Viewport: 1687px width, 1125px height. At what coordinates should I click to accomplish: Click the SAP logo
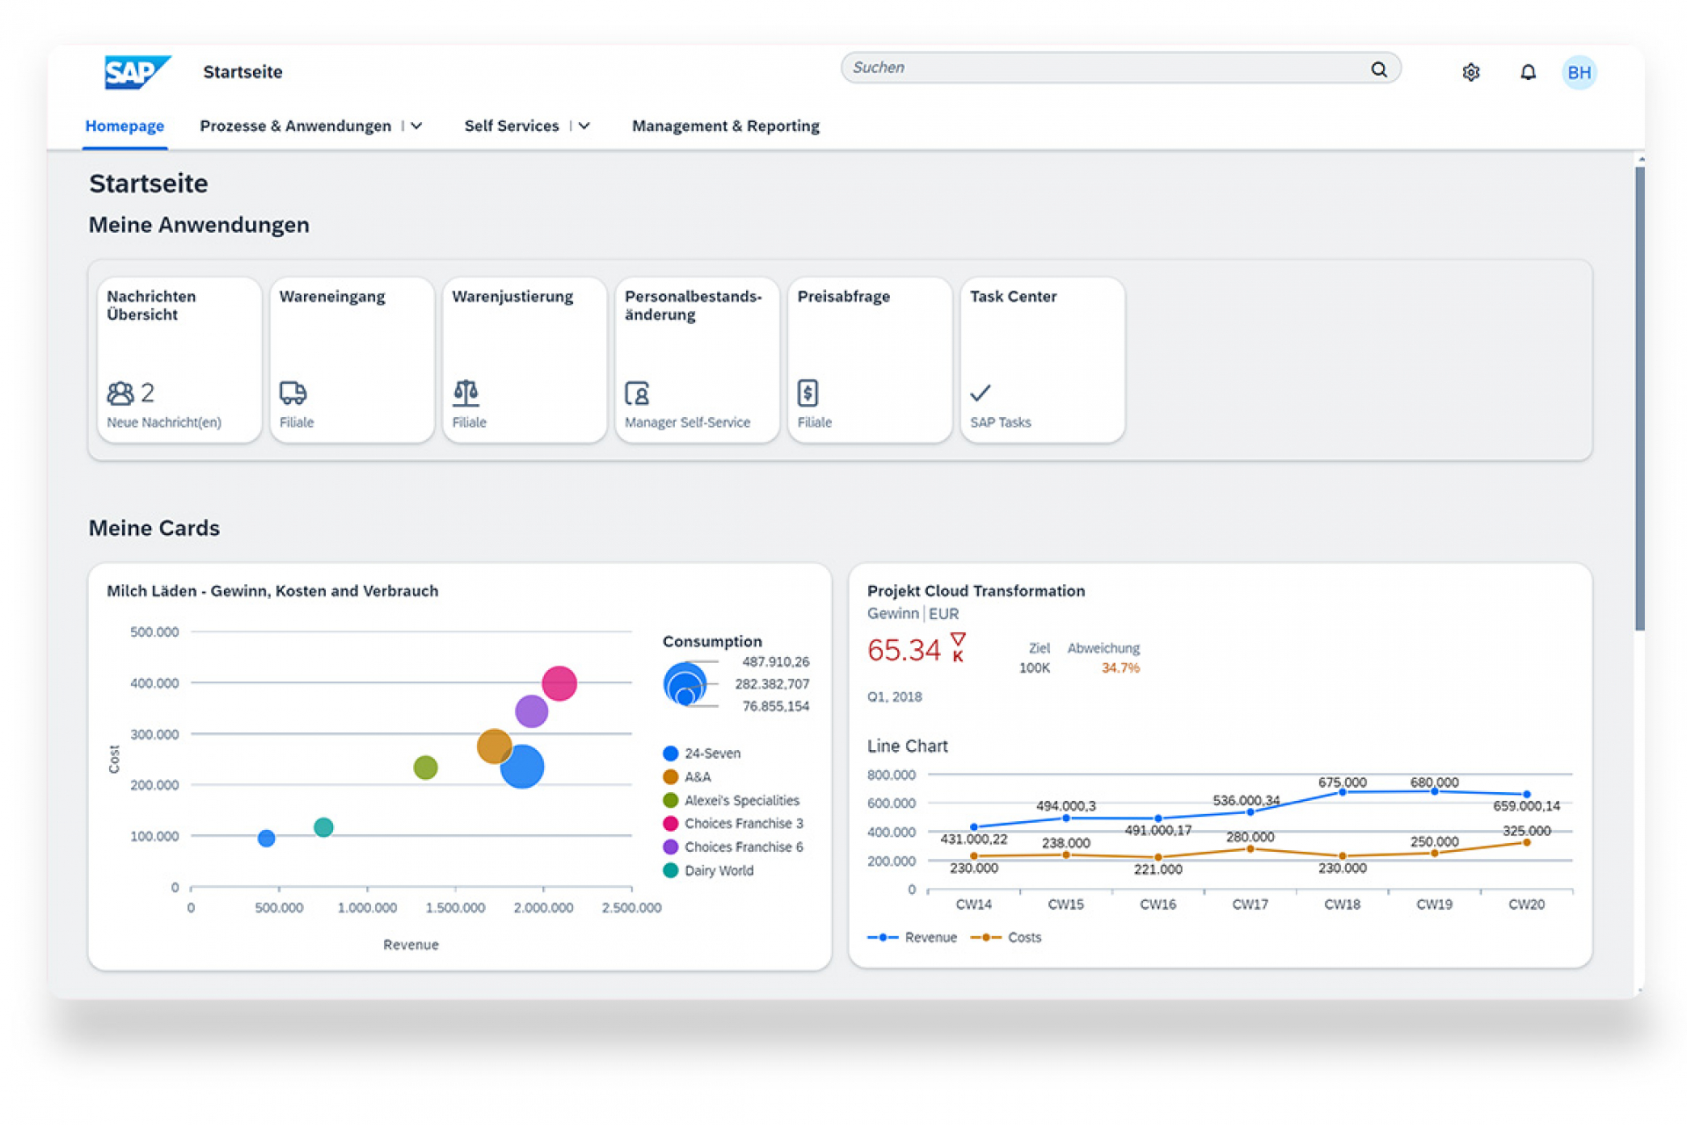[136, 72]
